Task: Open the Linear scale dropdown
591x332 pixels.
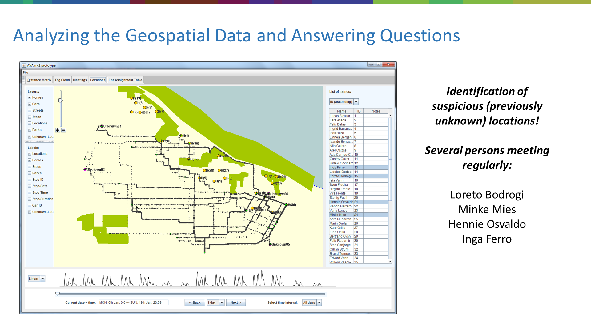Action: pos(37,279)
